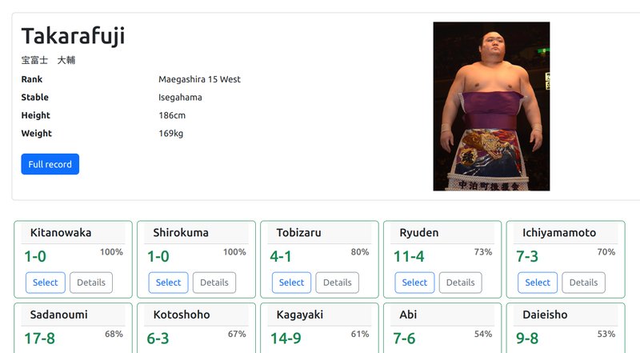Click Takarafuji's wrestler photo
640x353 pixels.
click(x=491, y=106)
